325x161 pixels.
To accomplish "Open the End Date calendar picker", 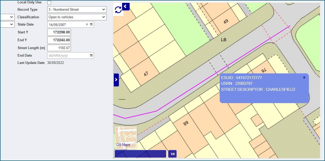I will click(x=91, y=56).
